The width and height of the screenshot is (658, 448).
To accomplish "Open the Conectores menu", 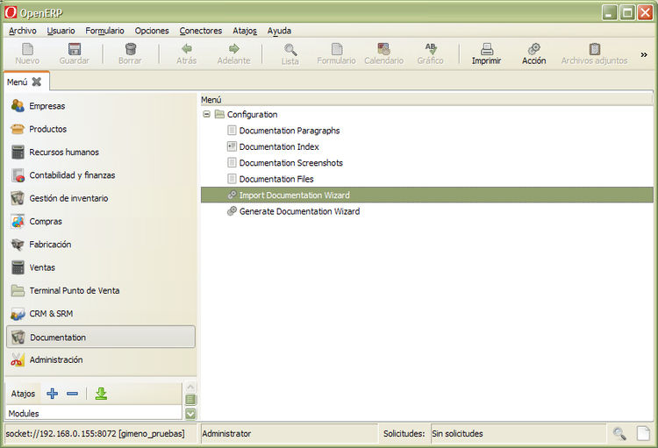I will (x=201, y=31).
